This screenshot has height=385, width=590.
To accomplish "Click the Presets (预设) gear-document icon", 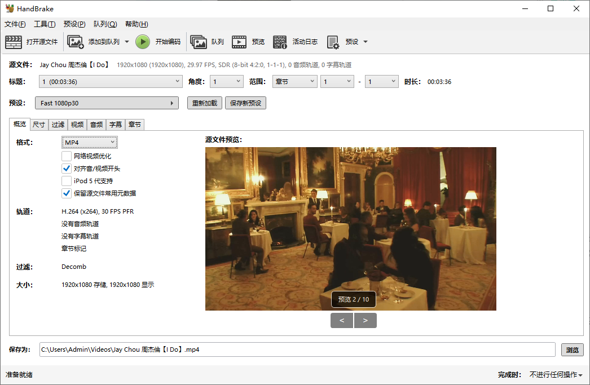I will pos(333,42).
